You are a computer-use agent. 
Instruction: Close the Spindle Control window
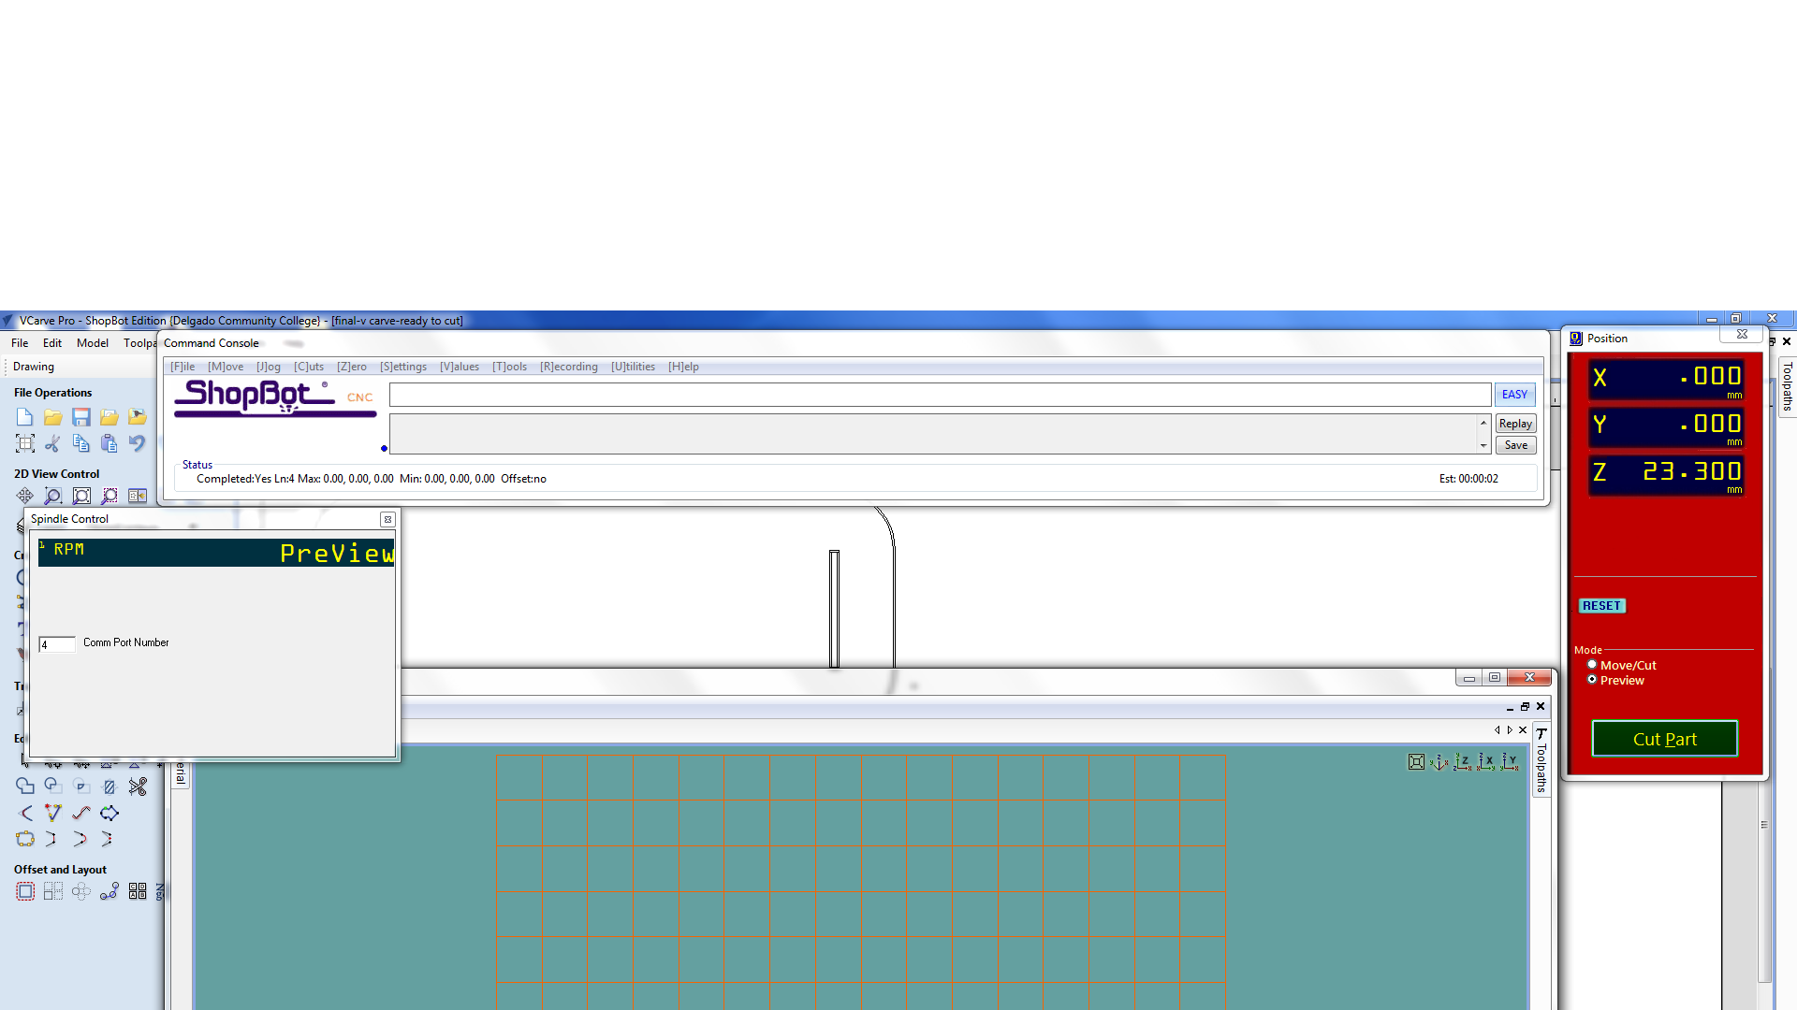[387, 519]
